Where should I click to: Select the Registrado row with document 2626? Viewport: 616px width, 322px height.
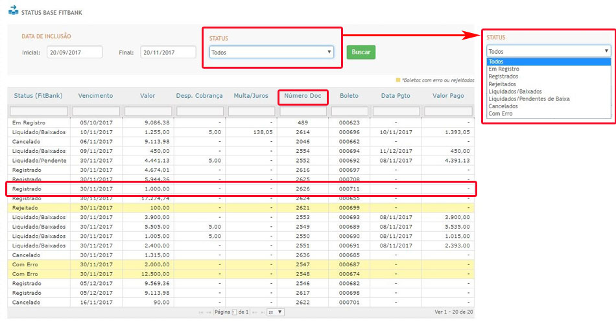(x=241, y=189)
